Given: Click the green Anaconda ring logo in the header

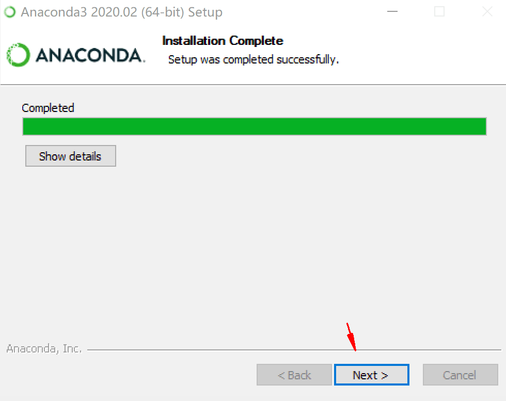Looking at the screenshot, I should [x=19, y=55].
